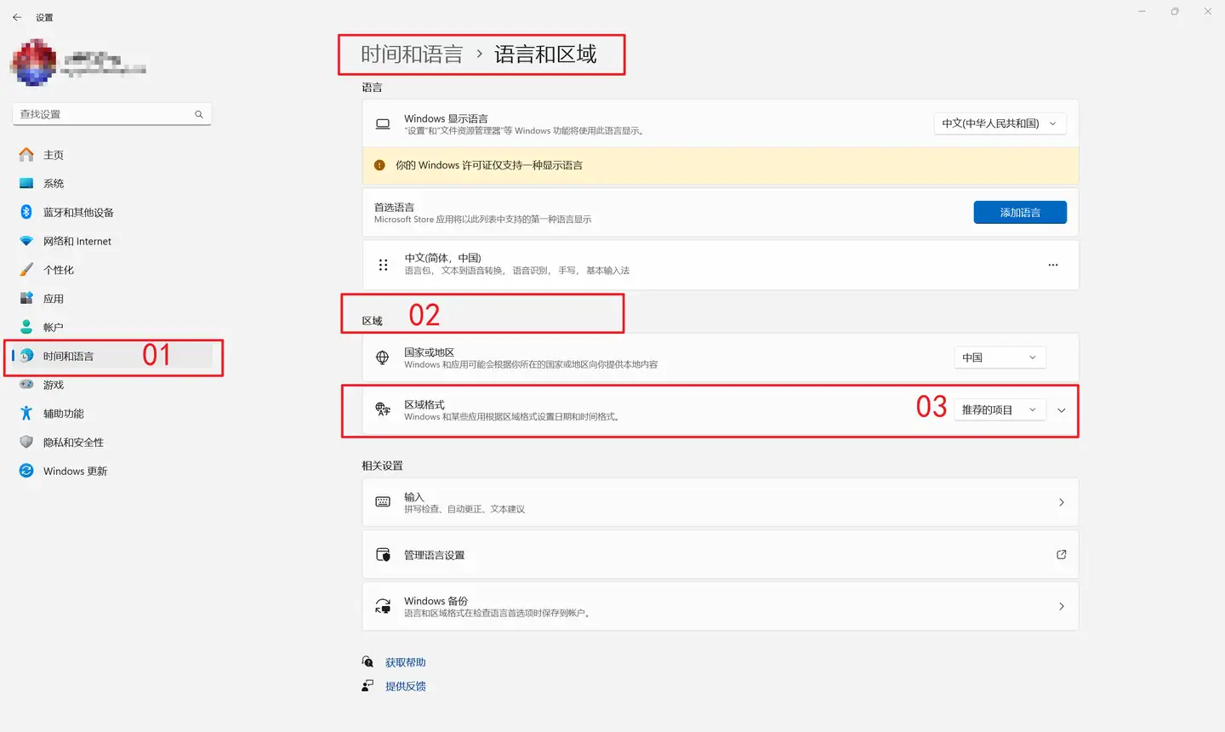Click the 隐私和安全性 shield icon

pyautogui.click(x=26, y=442)
